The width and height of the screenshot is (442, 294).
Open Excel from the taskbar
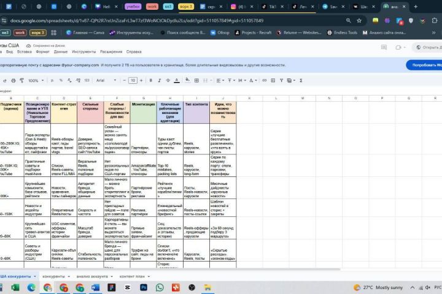[15, 287]
